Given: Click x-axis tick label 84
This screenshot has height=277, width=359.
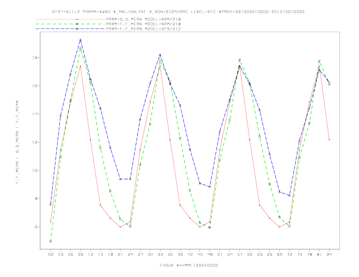Looking at the screenshot, I should click(330, 254).
